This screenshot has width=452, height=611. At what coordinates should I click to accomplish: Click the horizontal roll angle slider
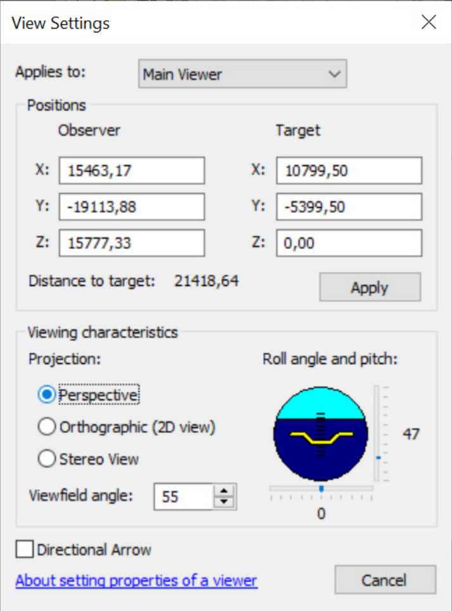[x=321, y=488]
